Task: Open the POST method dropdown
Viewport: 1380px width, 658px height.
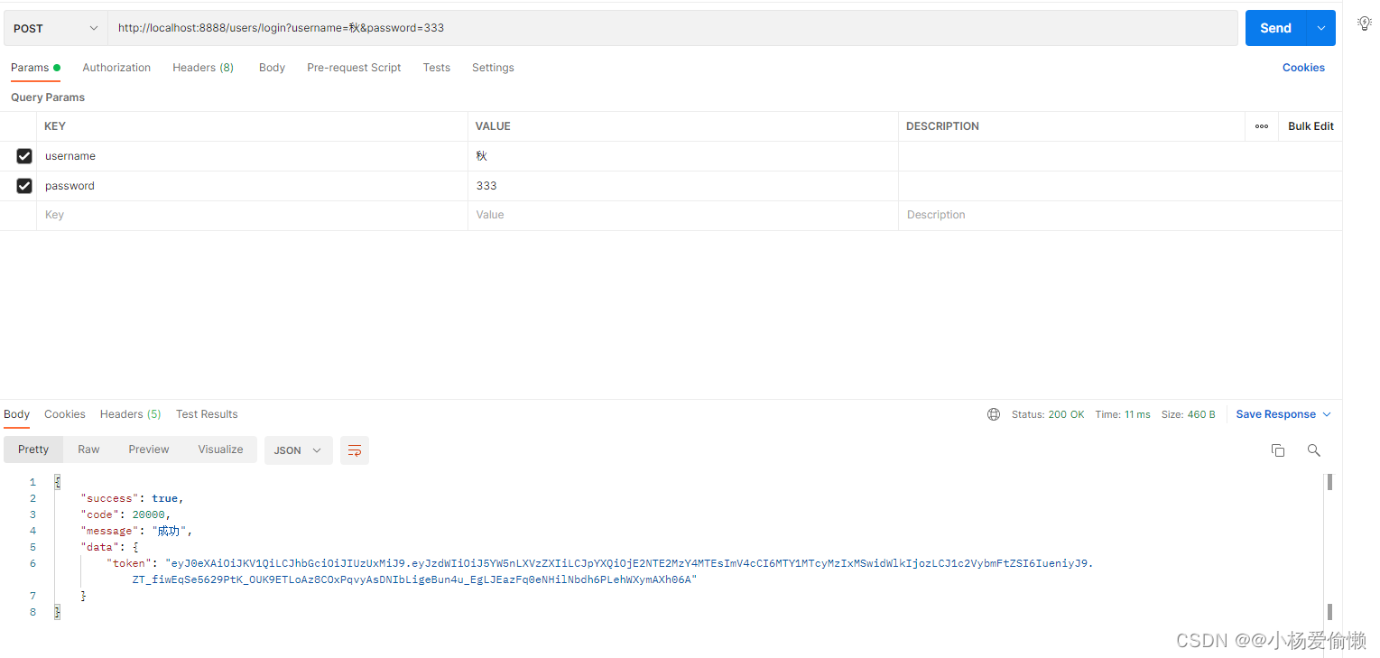Action: [x=54, y=28]
